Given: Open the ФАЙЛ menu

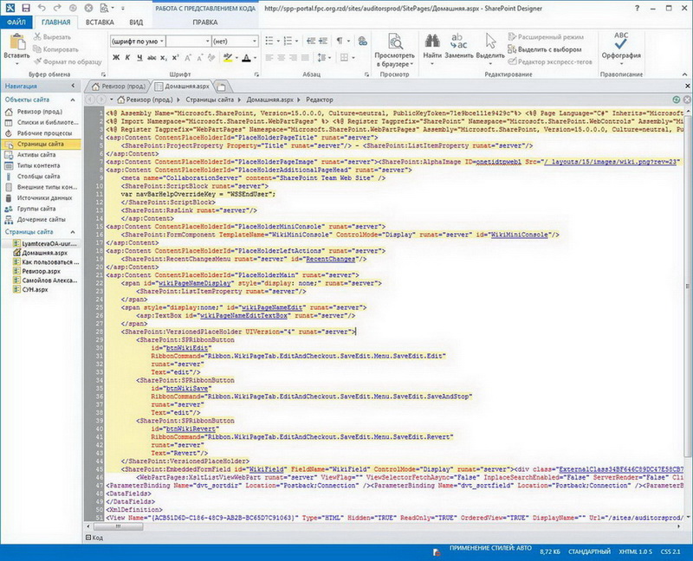Looking at the screenshot, I should pyautogui.click(x=16, y=23).
